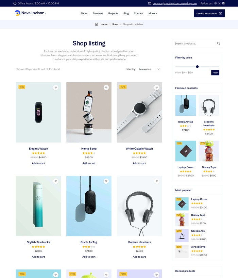Open Screen Axe thumbnail in Most popular
This screenshot has width=238, height=278.
pyautogui.click(x=182, y=235)
